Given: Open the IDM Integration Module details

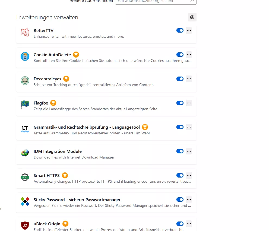Looking at the screenshot, I should pyautogui.click(x=106, y=154).
